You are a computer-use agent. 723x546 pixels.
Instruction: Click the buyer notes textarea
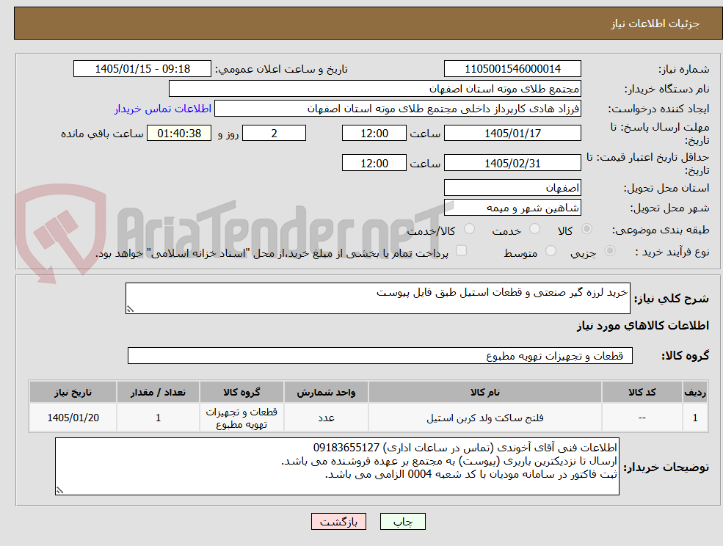337,467
